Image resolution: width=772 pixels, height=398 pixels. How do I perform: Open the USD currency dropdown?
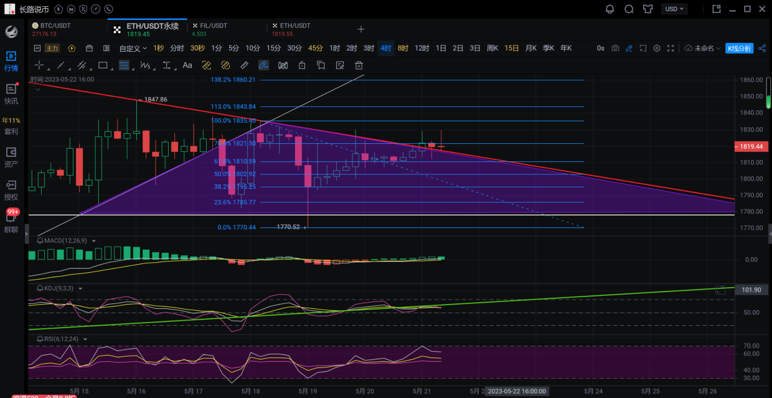(674, 9)
